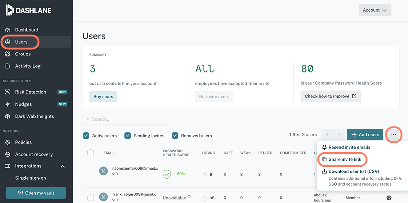This screenshot has width=408, height=203.
Task: Sort by the Email column header
Action: coord(109,153)
